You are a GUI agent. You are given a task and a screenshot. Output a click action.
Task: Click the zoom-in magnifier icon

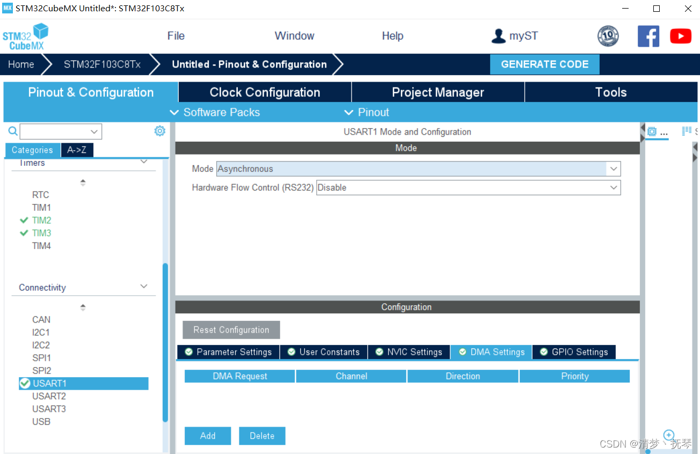[669, 435]
